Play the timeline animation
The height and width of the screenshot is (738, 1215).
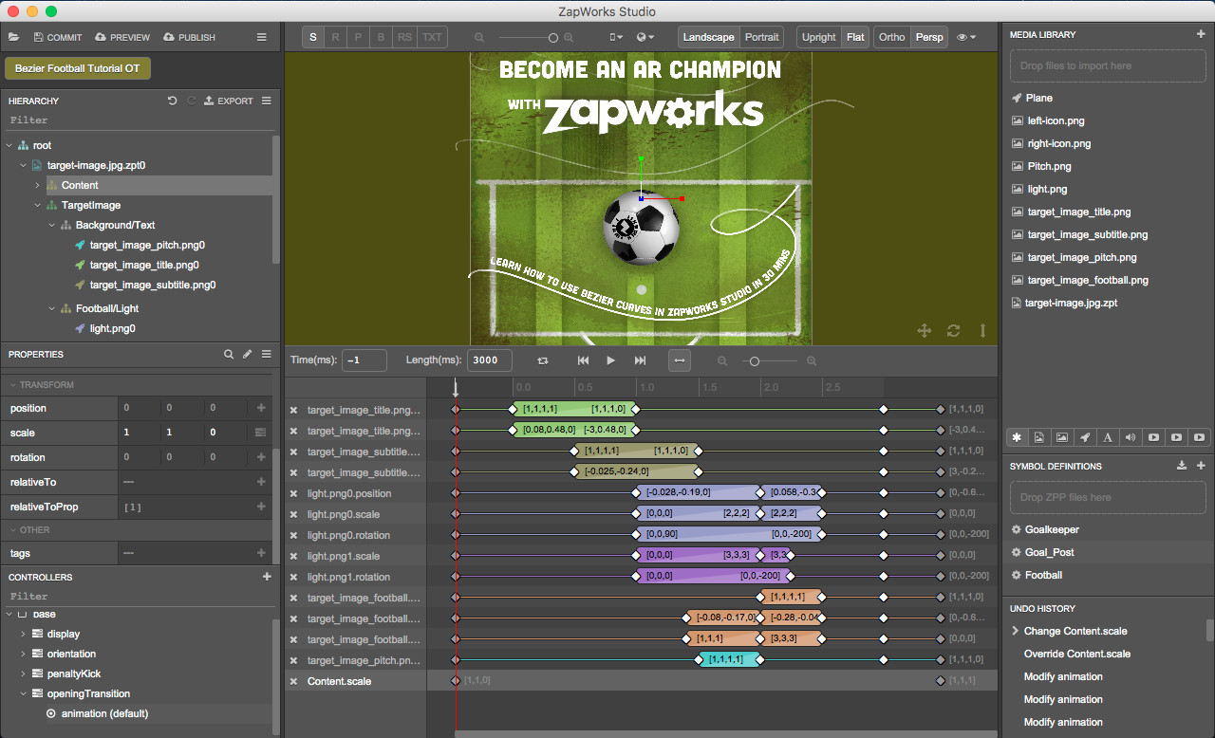[610, 360]
